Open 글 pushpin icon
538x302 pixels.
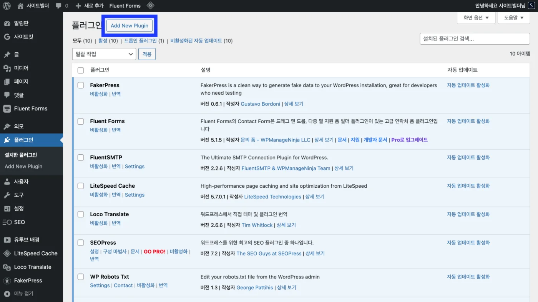(x=7, y=55)
